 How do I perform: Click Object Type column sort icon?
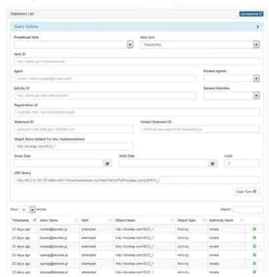click(x=204, y=220)
